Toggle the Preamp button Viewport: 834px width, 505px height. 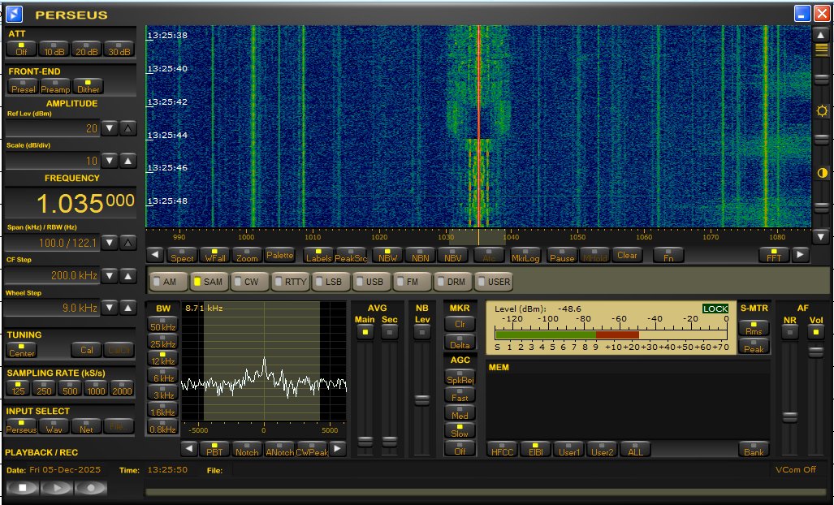pos(55,87)
